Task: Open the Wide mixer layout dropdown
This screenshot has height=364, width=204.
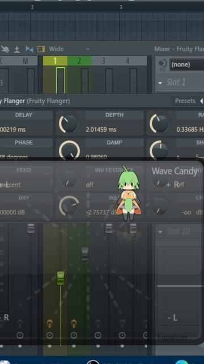Action: click(x=69, y=49)
